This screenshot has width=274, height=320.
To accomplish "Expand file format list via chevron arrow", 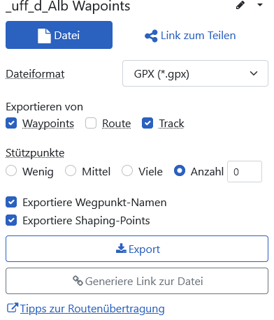I will [x=254, y=73].
